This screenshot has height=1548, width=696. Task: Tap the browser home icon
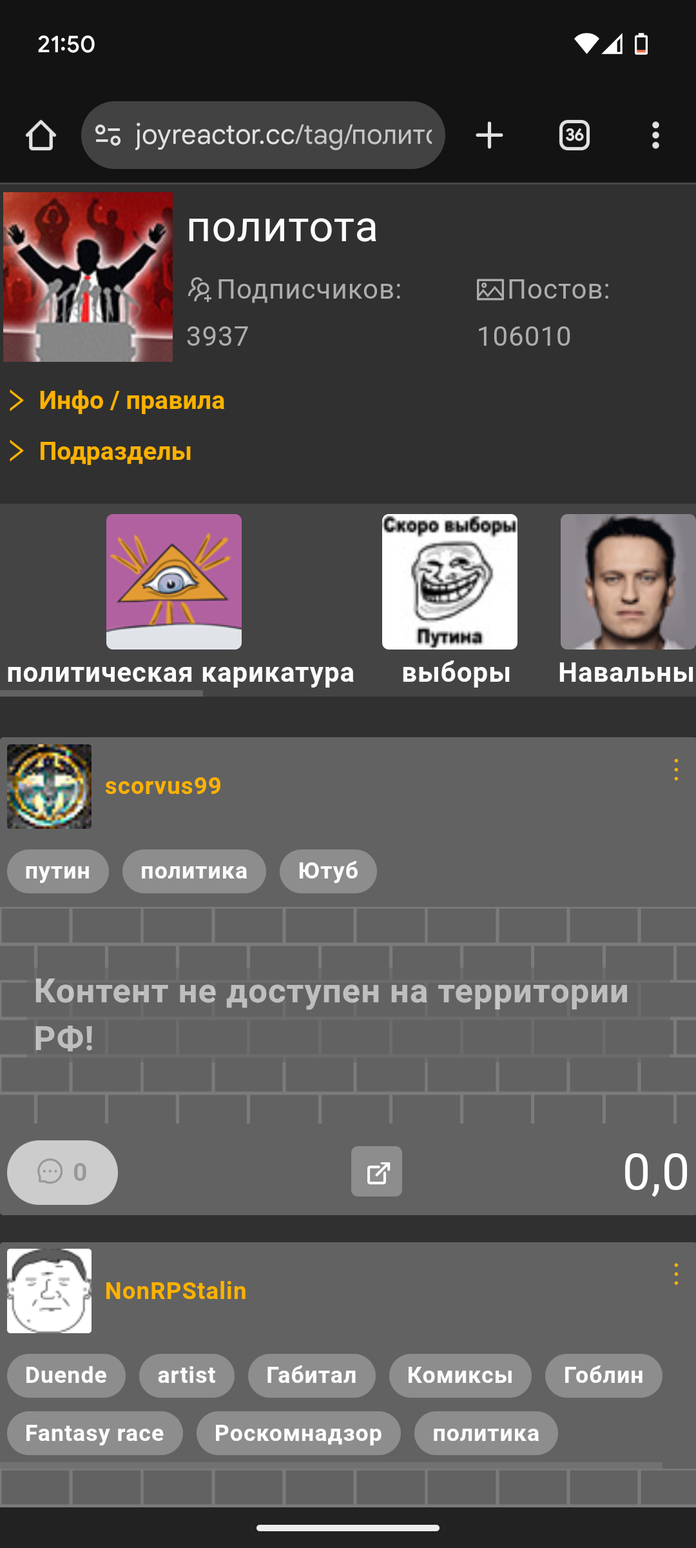click(41, 135)
